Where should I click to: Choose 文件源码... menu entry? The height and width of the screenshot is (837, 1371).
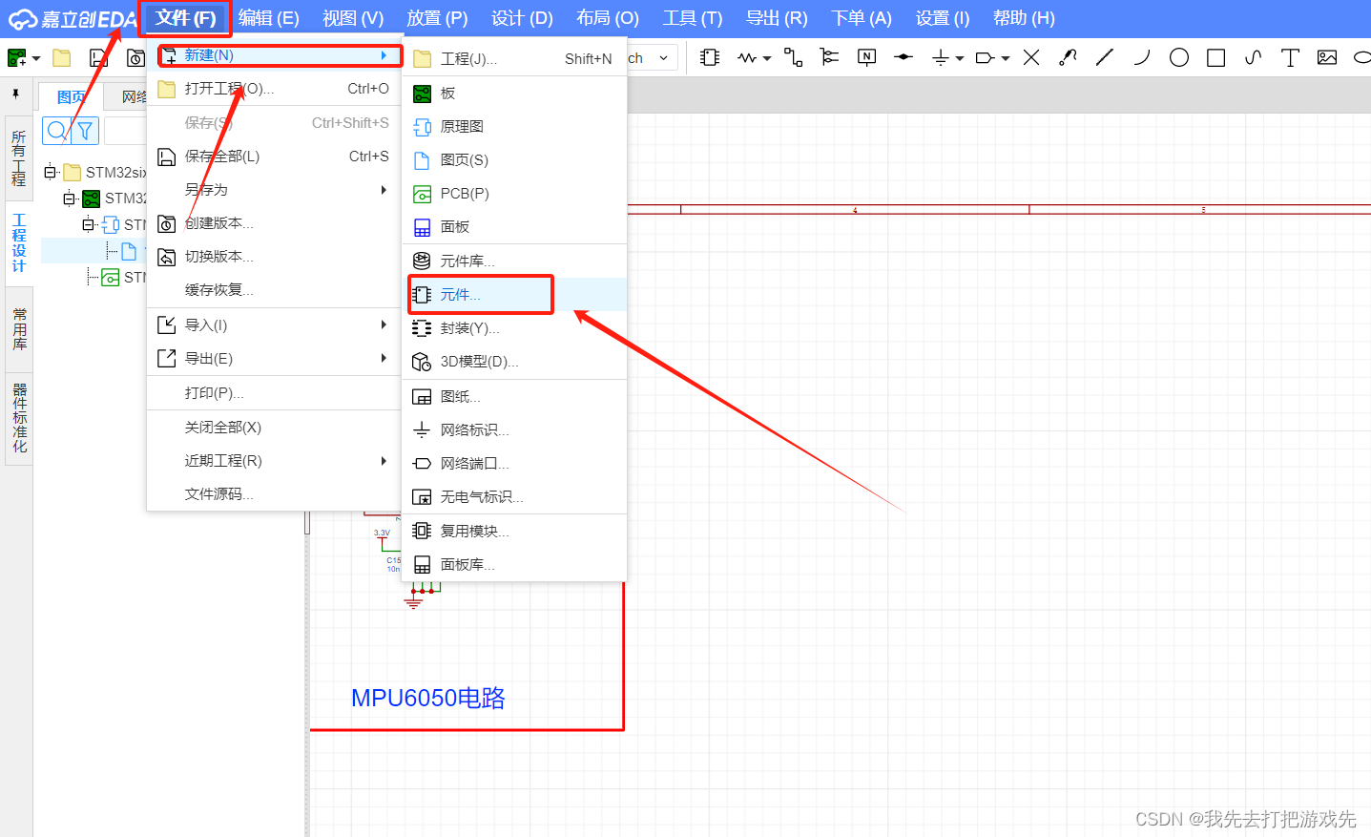click(x=275, y=494)
